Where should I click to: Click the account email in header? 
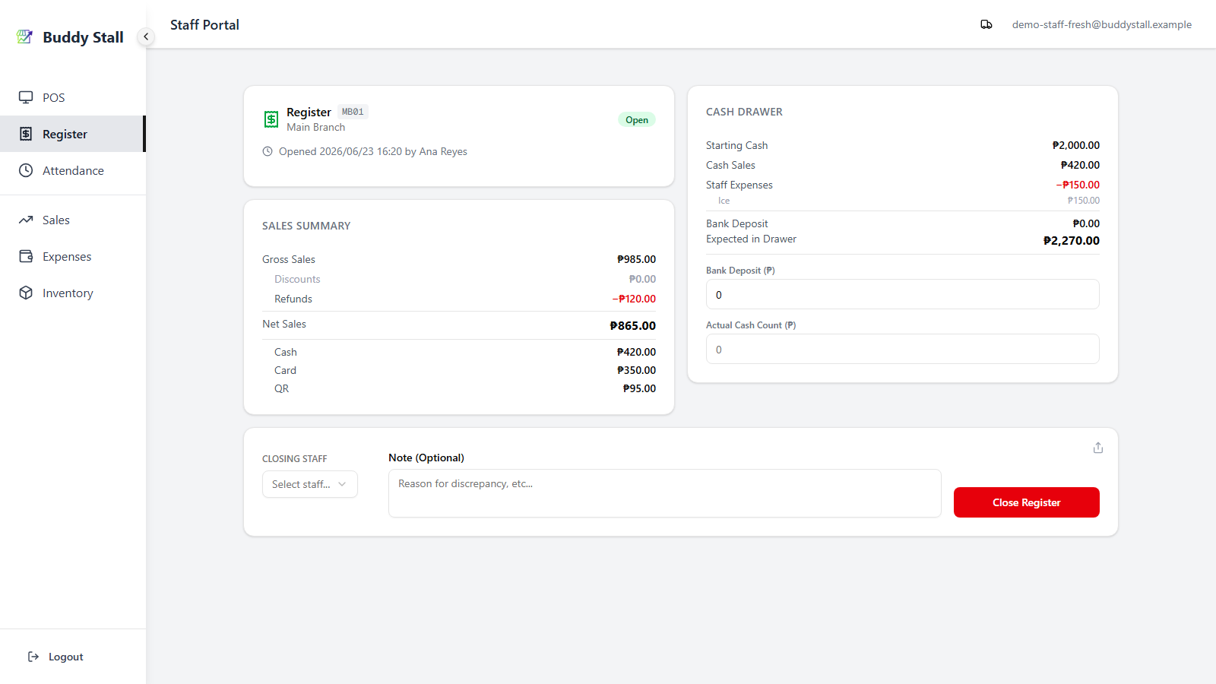point(1101,24)
